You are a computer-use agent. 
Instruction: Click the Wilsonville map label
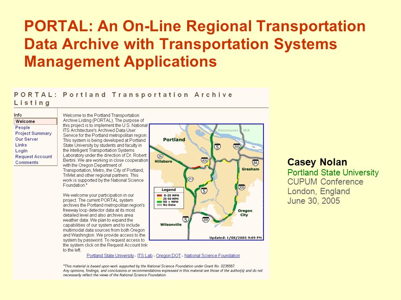coord(171,225)
